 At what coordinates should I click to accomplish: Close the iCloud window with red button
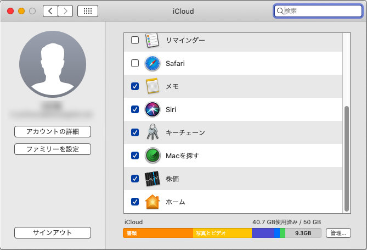pyautogui.click(x=10, y=11)
